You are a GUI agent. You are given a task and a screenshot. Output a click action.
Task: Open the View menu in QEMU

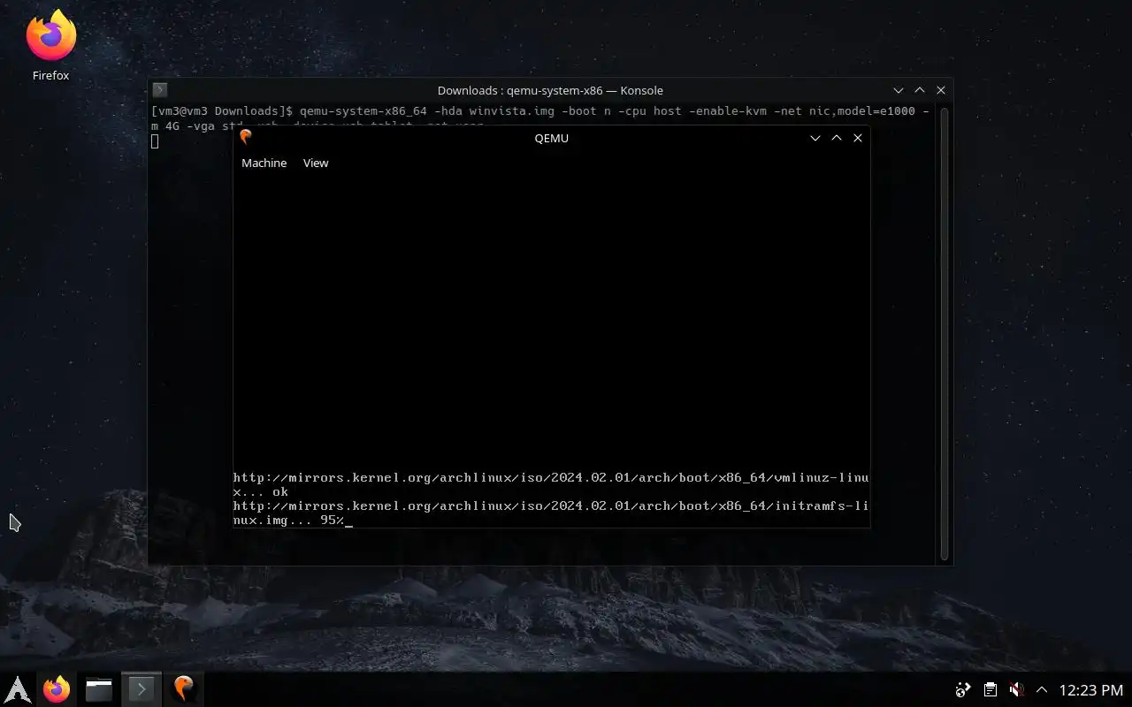tap(316, 163)
